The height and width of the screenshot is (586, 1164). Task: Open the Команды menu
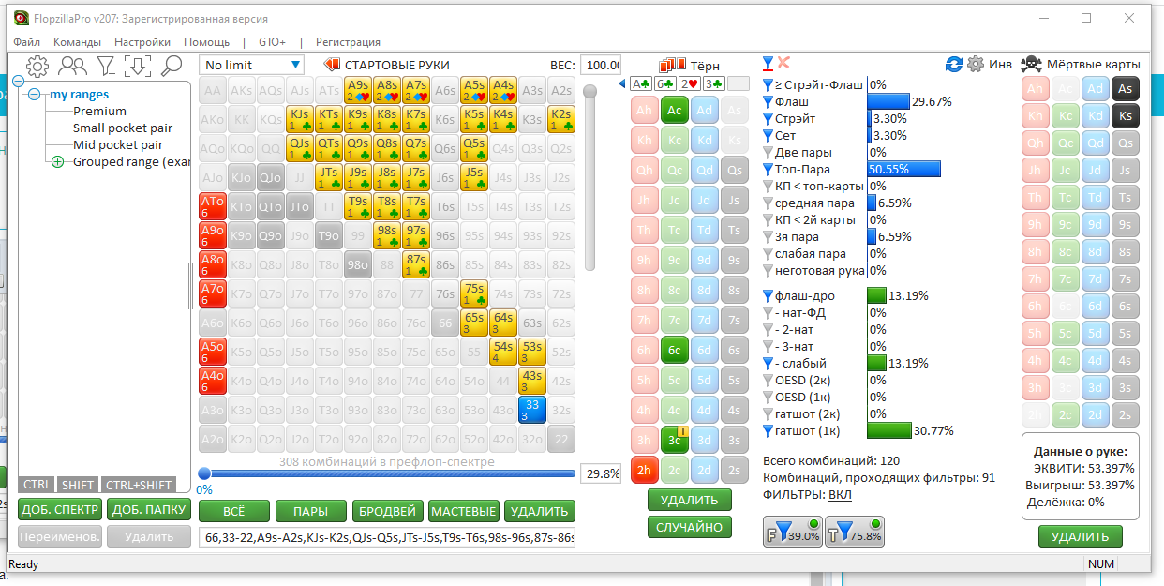click(77, 42)
